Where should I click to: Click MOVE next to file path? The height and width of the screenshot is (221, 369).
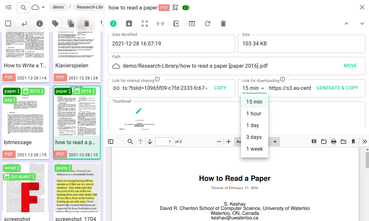click(x=350, y=66)
